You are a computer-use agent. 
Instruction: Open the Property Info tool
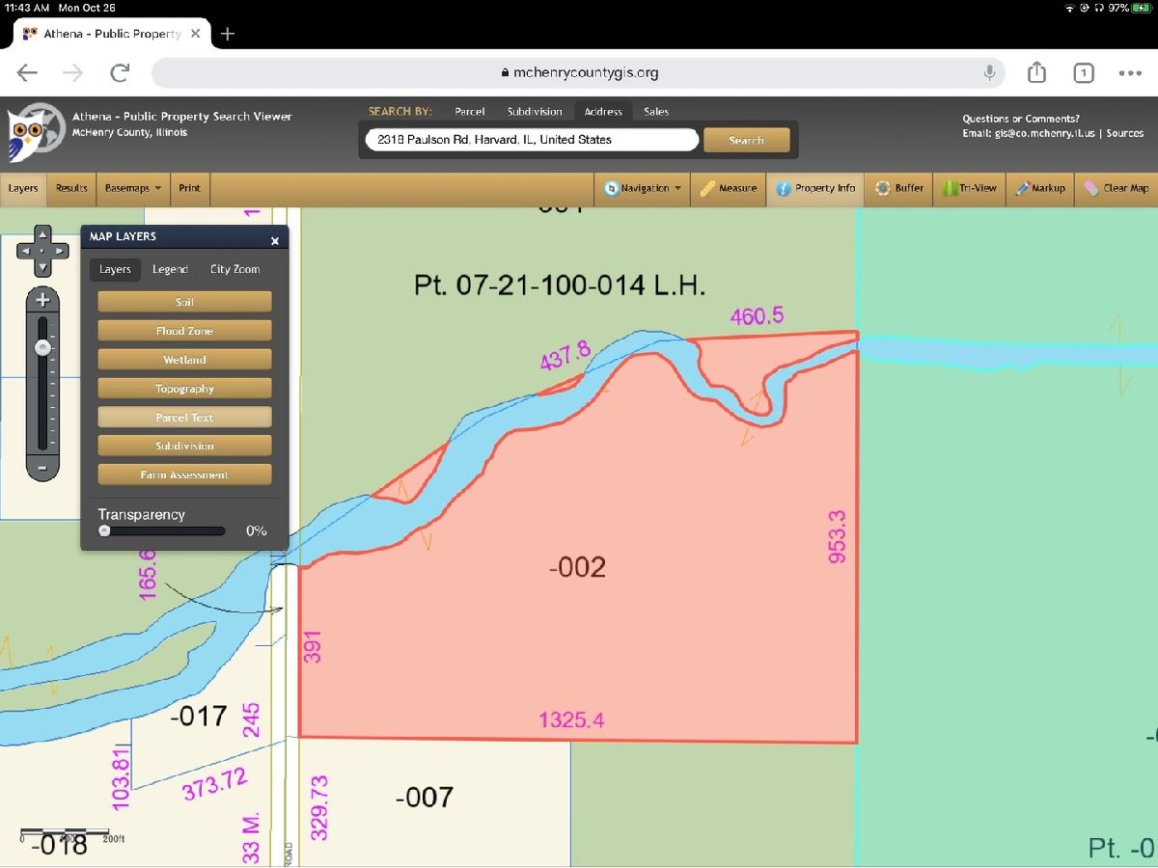click(815, 188)
